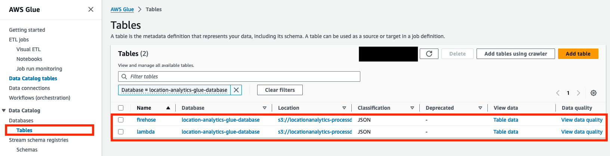Select the firehose table checkbox
The height and width of the screenshot is (156, 610).
(x=121, y=120)
